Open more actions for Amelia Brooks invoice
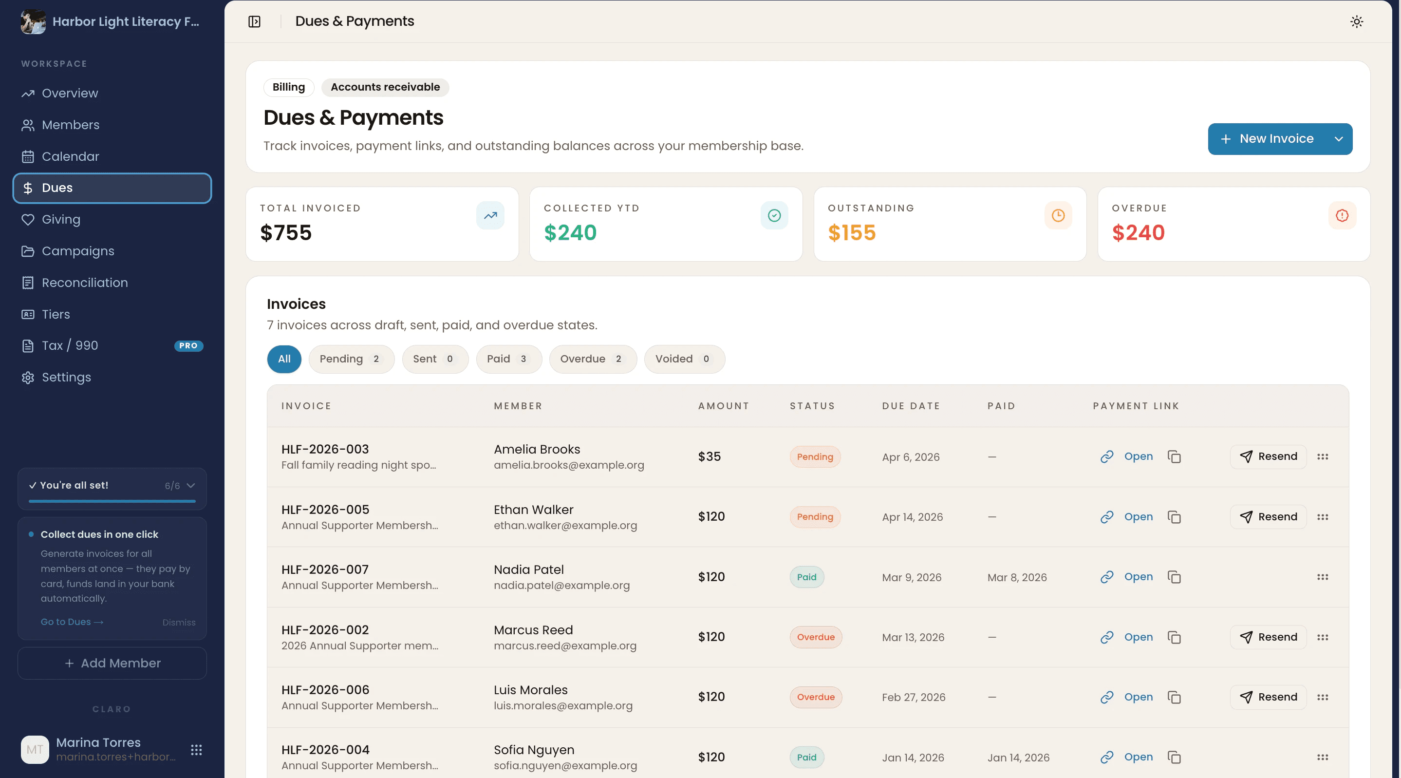Screen dimensions: 1401x778 tap(1322, 456)
